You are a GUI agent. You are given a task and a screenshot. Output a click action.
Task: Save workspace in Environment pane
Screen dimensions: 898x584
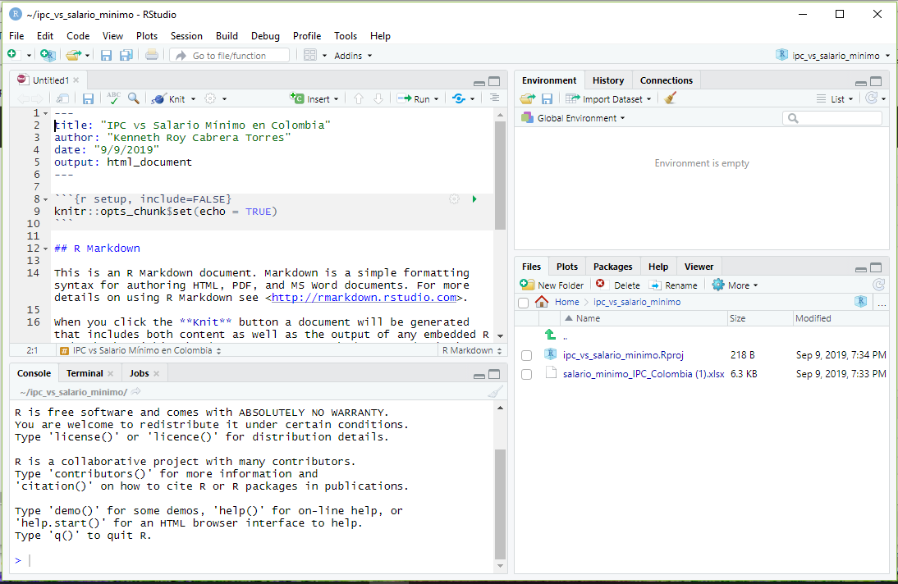547,98
